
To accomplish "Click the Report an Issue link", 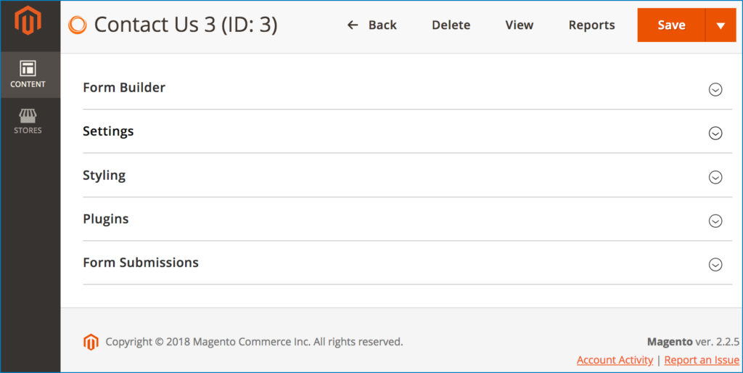I will (701, 360).
